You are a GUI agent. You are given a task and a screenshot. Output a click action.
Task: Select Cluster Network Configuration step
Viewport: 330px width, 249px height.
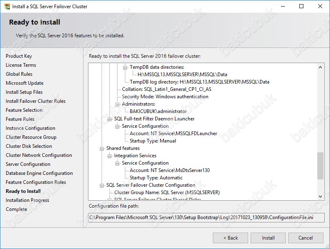pyautogui.click(x=39, y=155)
